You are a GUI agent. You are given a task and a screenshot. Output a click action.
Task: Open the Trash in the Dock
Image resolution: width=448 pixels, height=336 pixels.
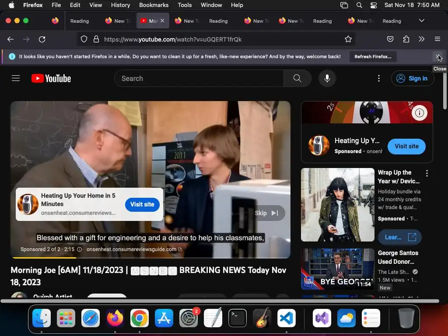[x=406, y=318]
